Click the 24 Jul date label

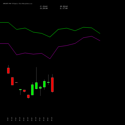pos(36,119)
